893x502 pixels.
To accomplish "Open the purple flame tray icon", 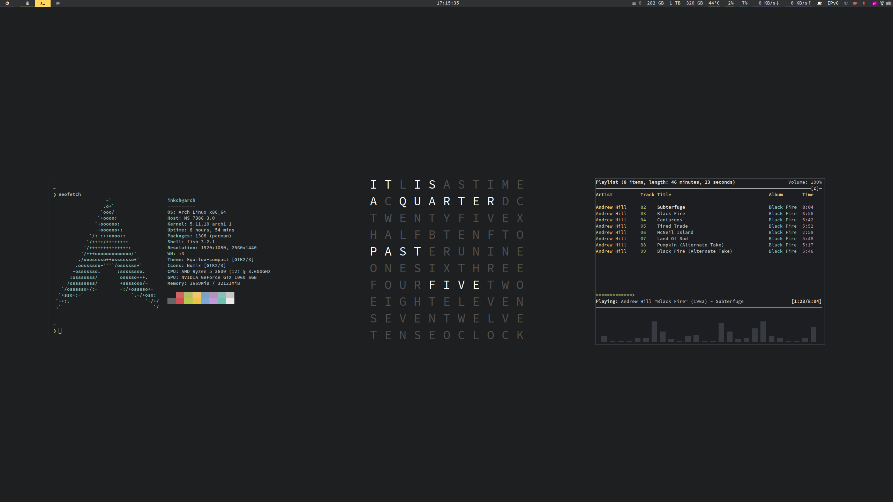I will click(875, 3).
